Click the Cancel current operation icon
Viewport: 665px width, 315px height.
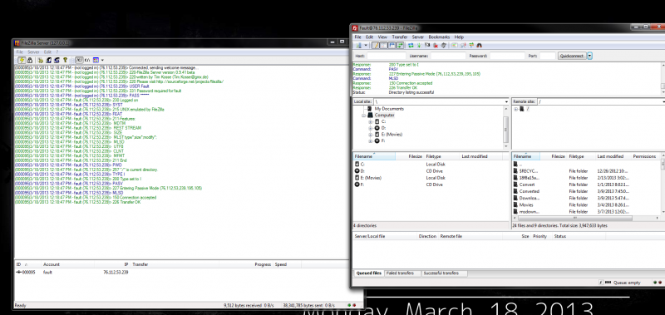(427, 46)
